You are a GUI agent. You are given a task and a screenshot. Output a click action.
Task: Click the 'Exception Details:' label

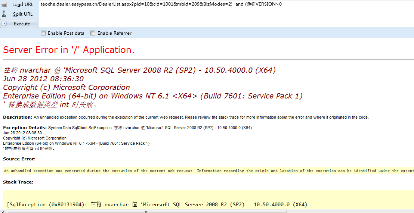(x=25, y=128)
